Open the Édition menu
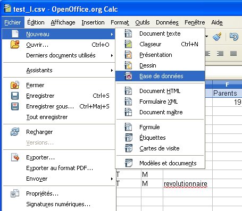 point(36,22)
